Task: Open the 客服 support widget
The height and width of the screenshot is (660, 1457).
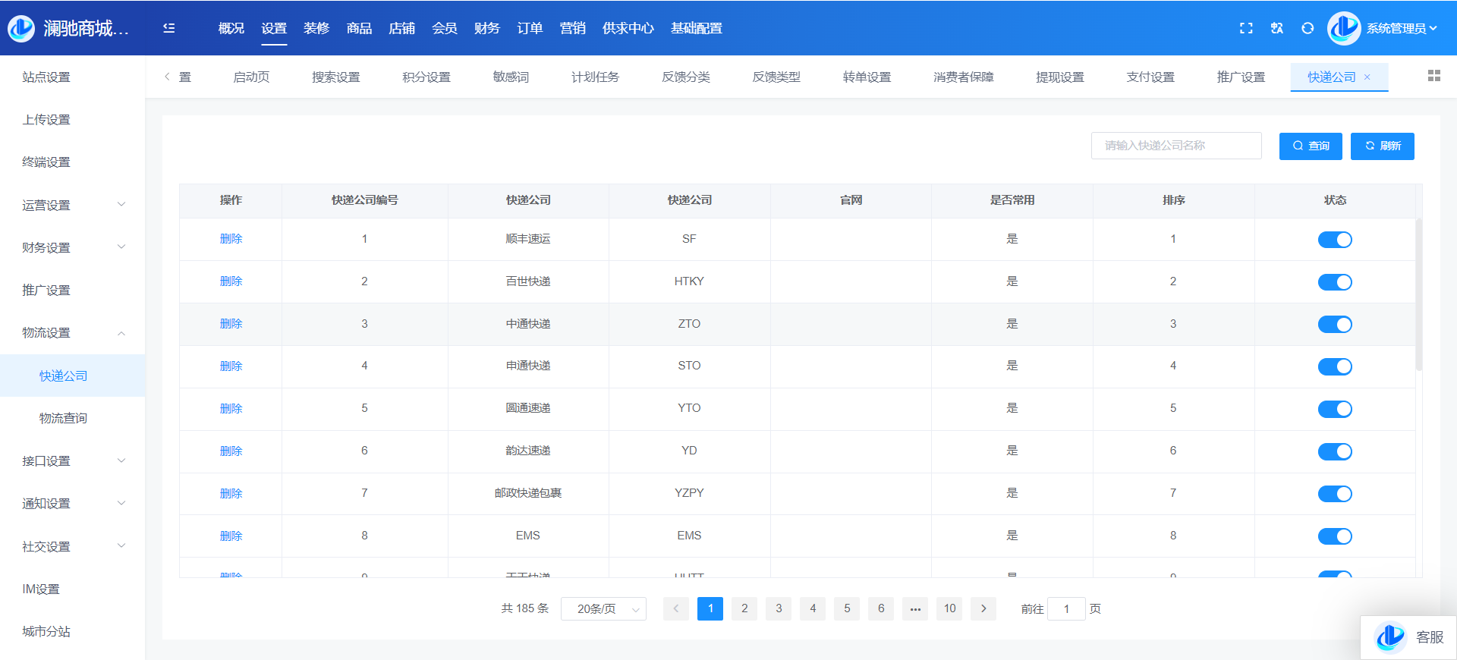Action: (x=1410, y=637)
